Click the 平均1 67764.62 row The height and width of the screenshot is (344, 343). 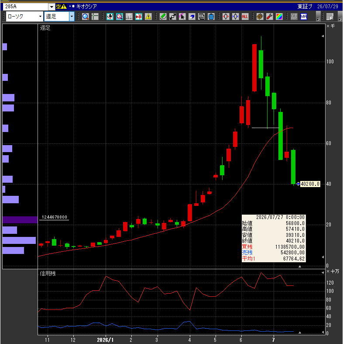[x=273, y=259]
